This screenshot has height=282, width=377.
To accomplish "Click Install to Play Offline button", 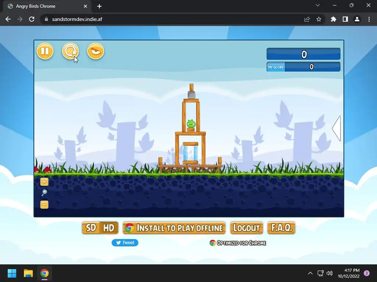I will pos(174,228).
